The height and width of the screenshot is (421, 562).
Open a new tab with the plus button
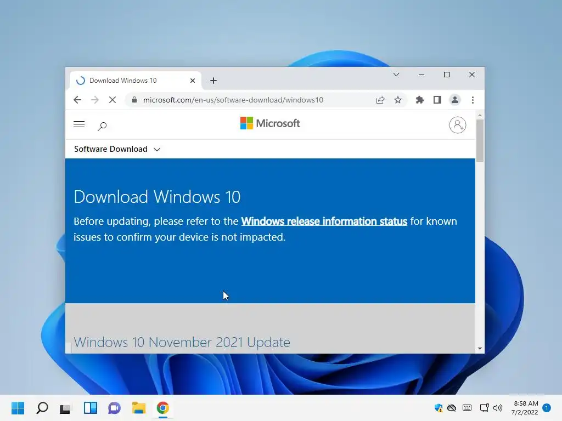click(213, 81)
